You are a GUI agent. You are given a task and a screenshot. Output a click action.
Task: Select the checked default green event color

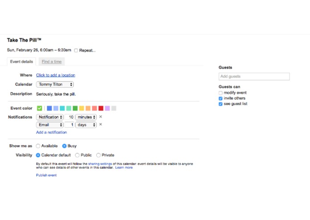40,108
